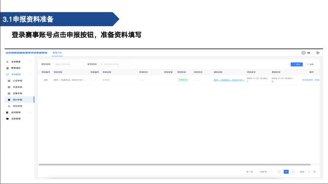Click the go-to page number input
This screenshot has width=328, height=184.
pyautogui.click(x=309, y=172)
